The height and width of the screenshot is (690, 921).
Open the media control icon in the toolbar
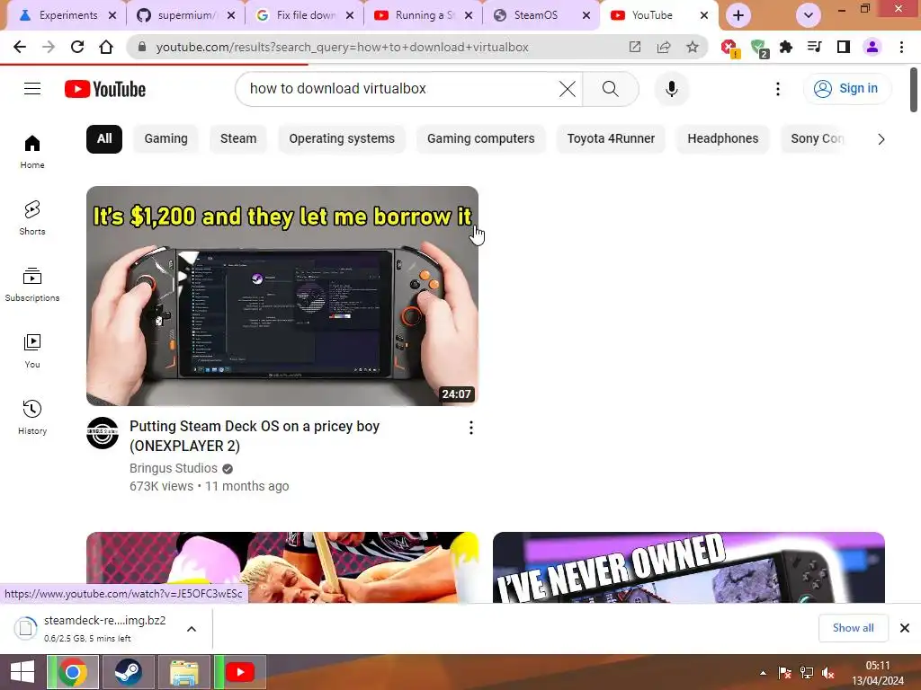[815, 47]
